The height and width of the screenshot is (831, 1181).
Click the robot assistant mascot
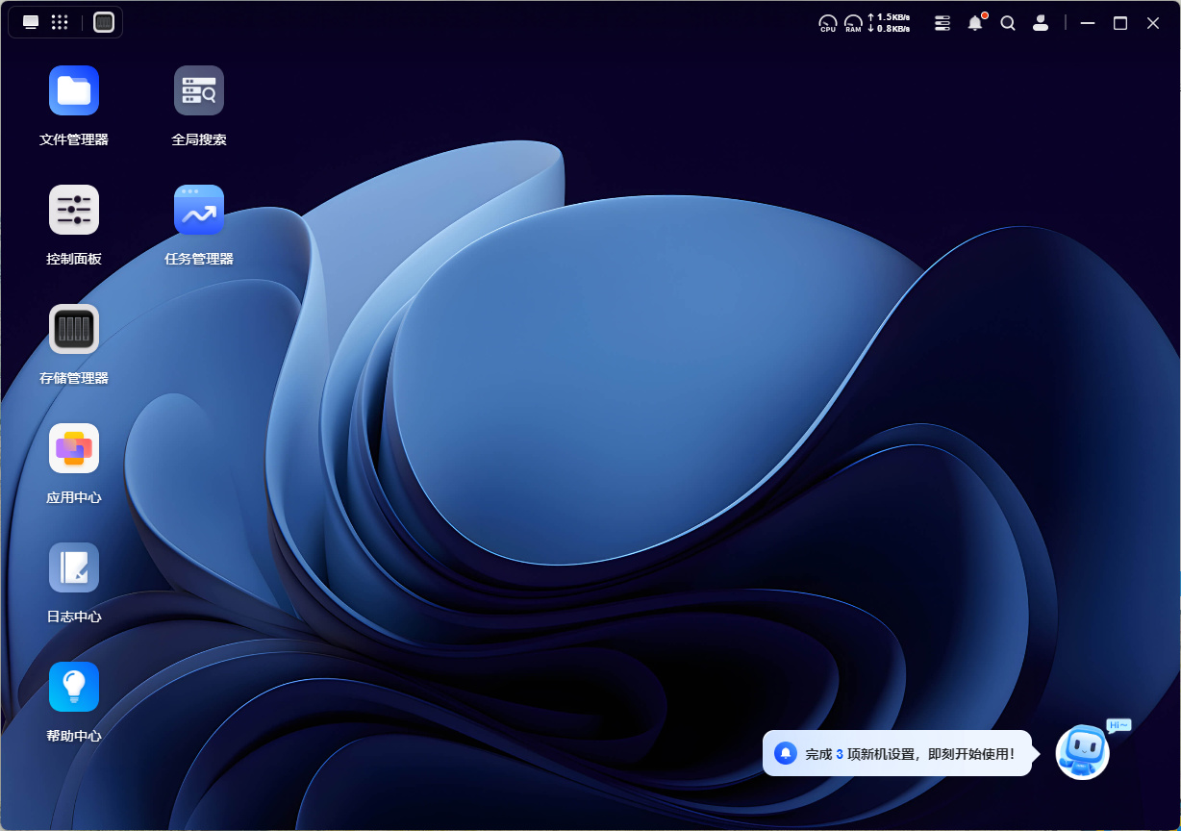1083,752
